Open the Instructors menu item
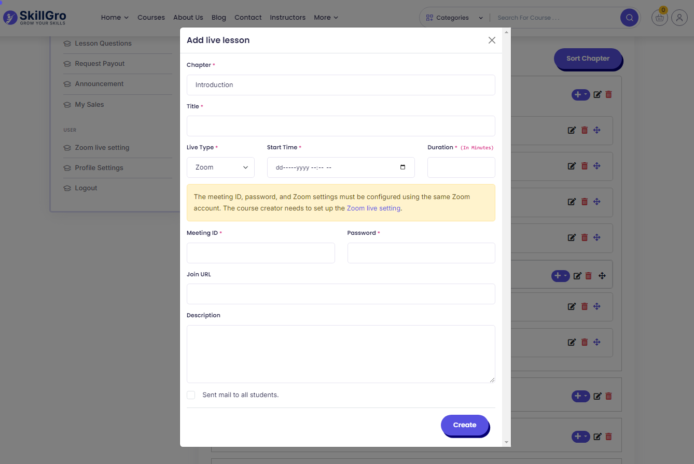The height and width of the screenshot is (464, 694). pos(288,18)
